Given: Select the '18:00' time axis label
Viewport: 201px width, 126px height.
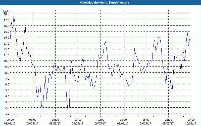Looking at the screenshot, I should 146,120.
